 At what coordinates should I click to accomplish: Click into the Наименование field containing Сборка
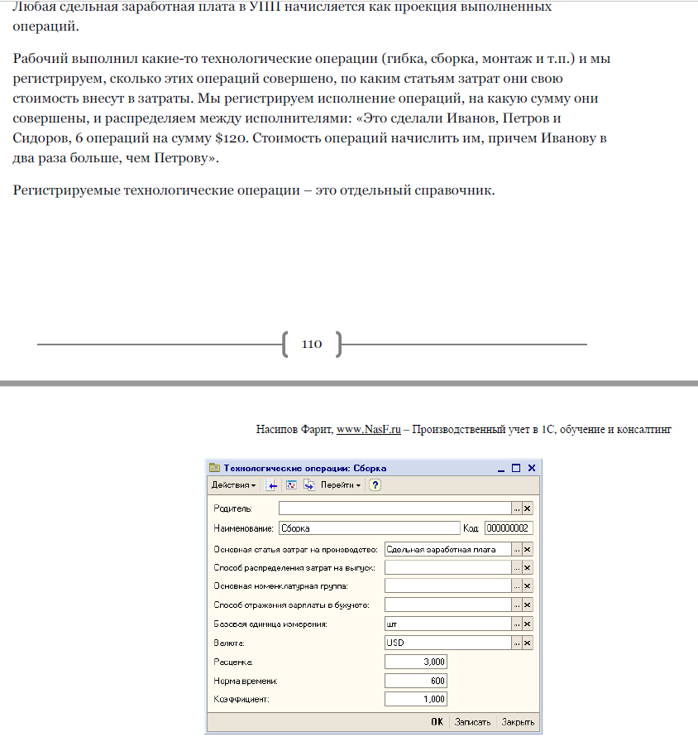click(370, 528)
